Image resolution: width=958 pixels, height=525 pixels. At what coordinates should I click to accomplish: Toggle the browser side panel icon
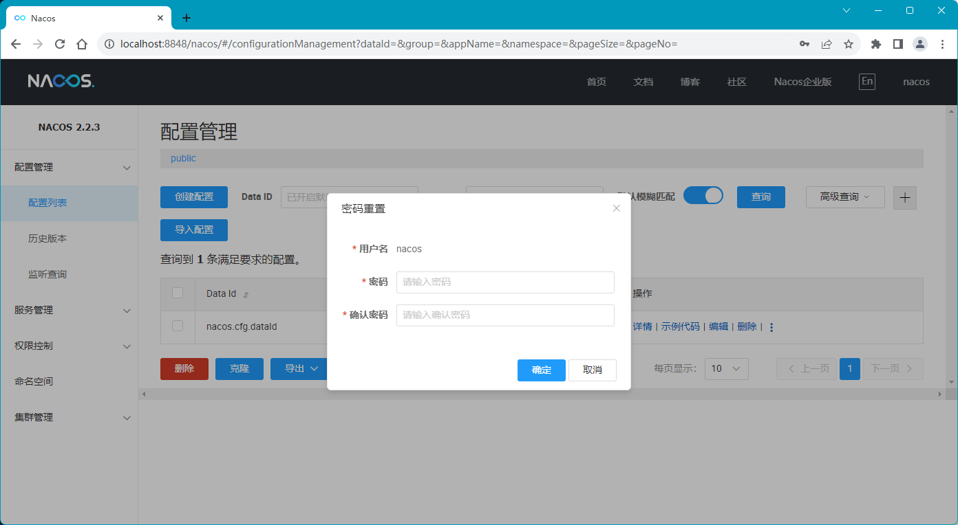tap(898, 44)
